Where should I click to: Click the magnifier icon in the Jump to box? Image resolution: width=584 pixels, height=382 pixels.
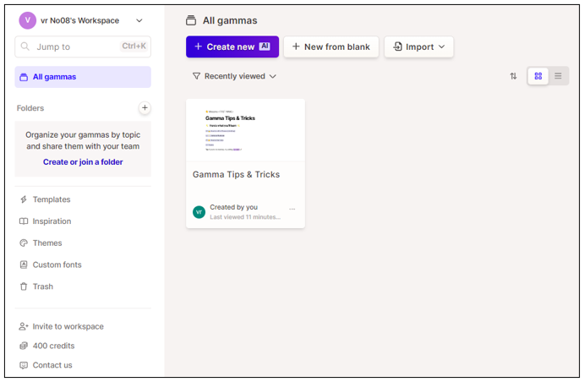pos(25,46)
